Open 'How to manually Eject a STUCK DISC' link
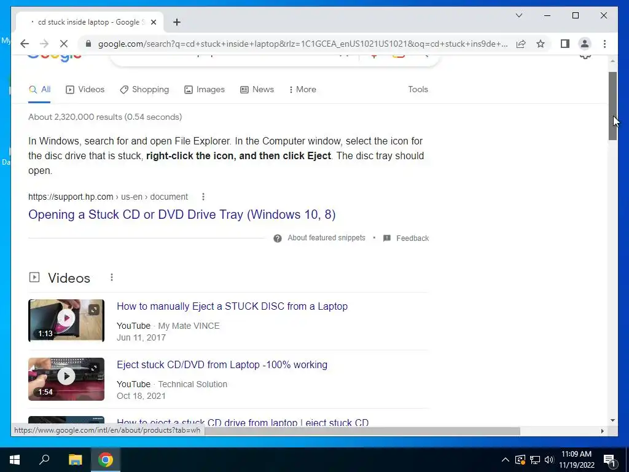Screen dimensions: 629x472 tap(232, 306)
